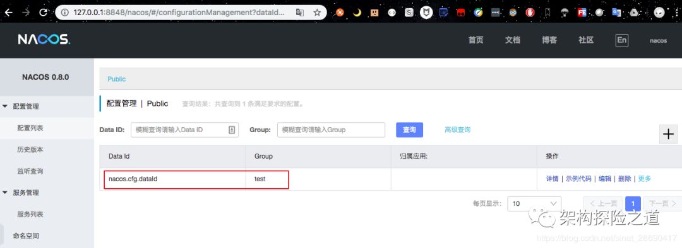Click the translate page icon in address bar

[x=300, y=13]
